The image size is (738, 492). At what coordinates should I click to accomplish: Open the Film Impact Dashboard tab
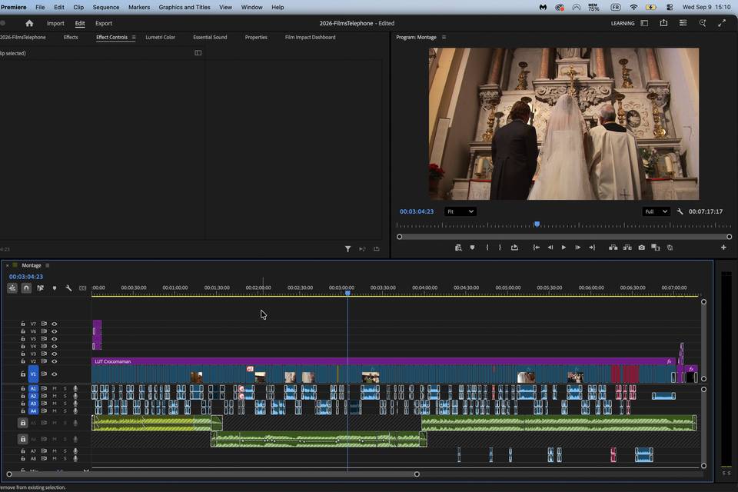[x=310, y=37]
